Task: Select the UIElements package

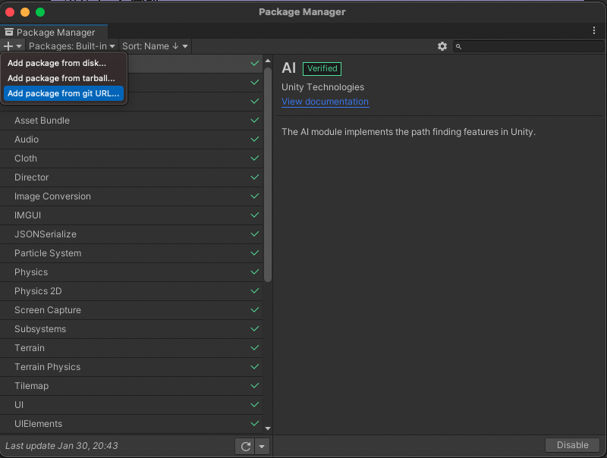Action: pos(131,424)
